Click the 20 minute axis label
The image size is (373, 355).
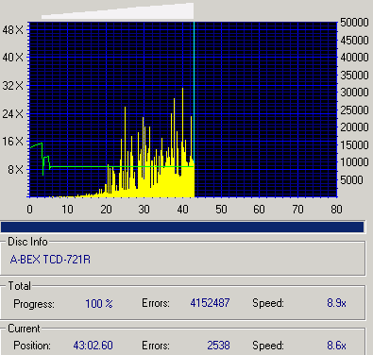point(106,210)
